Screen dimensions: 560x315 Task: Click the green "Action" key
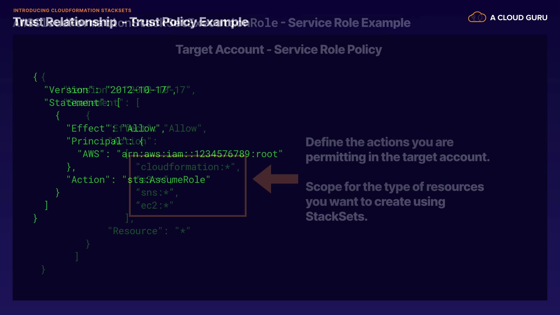[x=88, y=180]
